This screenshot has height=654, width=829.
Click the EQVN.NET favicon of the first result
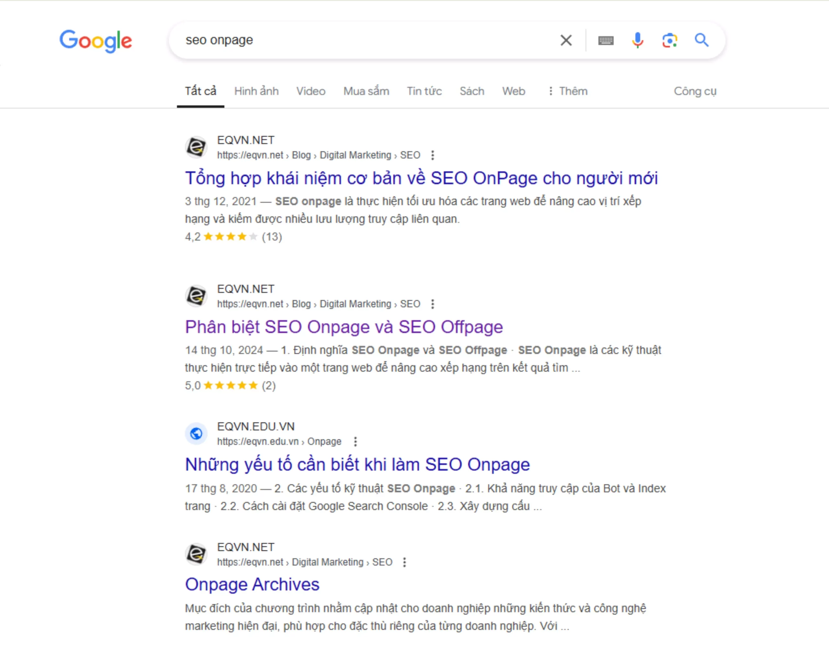(x=196, y=147)
